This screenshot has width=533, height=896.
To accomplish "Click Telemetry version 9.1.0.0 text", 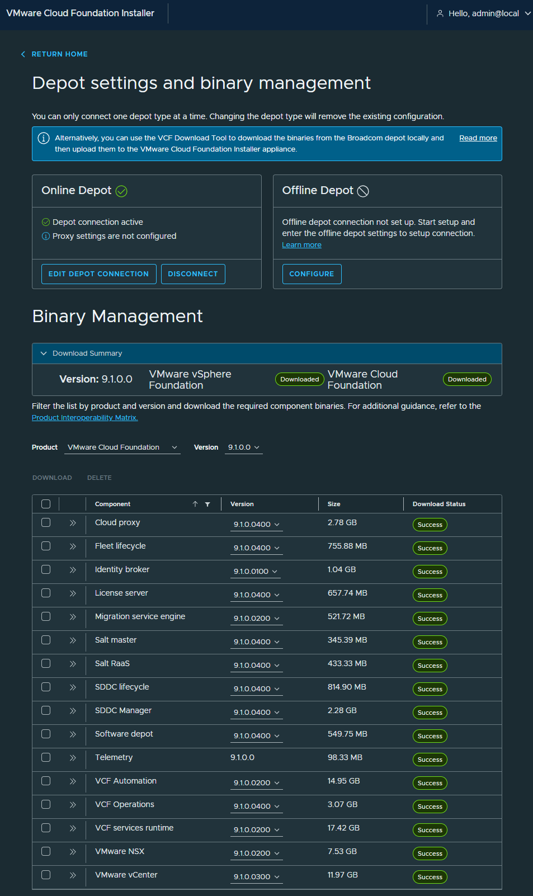I will [x=242, y=757].
